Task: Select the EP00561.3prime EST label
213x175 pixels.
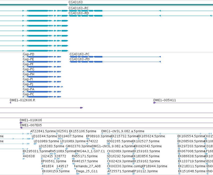Action: [54, 161]
